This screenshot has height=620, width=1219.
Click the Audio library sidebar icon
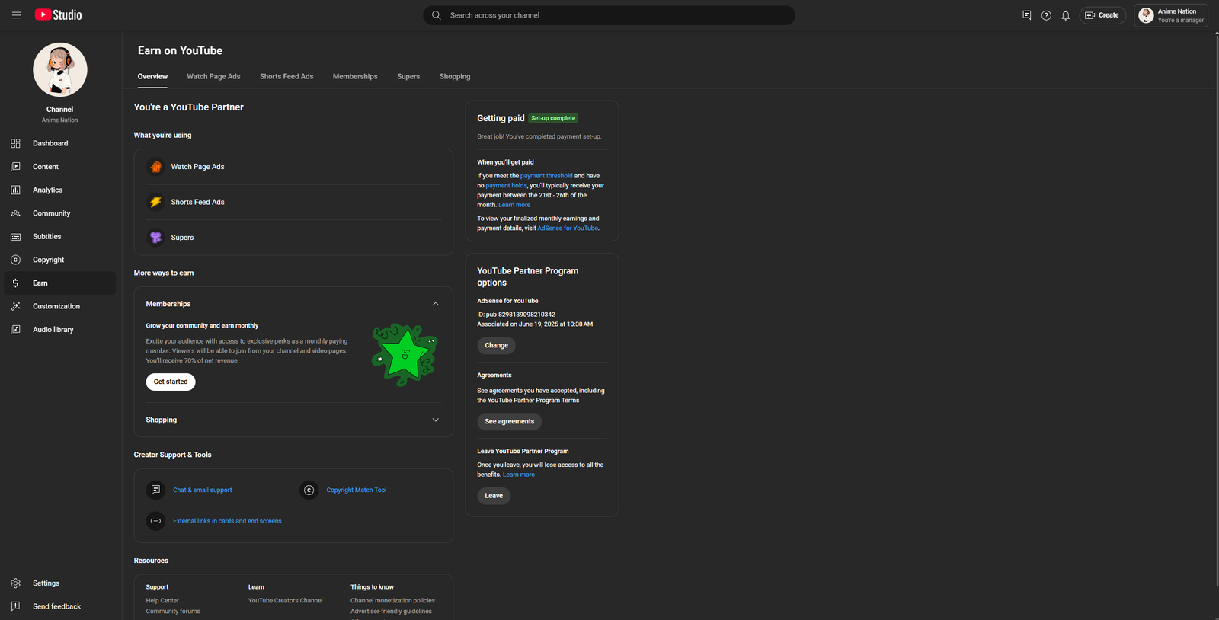tap(15, 330)
